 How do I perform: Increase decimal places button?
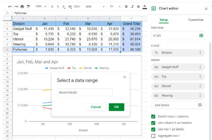70,7
